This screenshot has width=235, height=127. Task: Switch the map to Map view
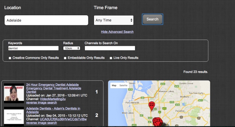tap(114, 85)
